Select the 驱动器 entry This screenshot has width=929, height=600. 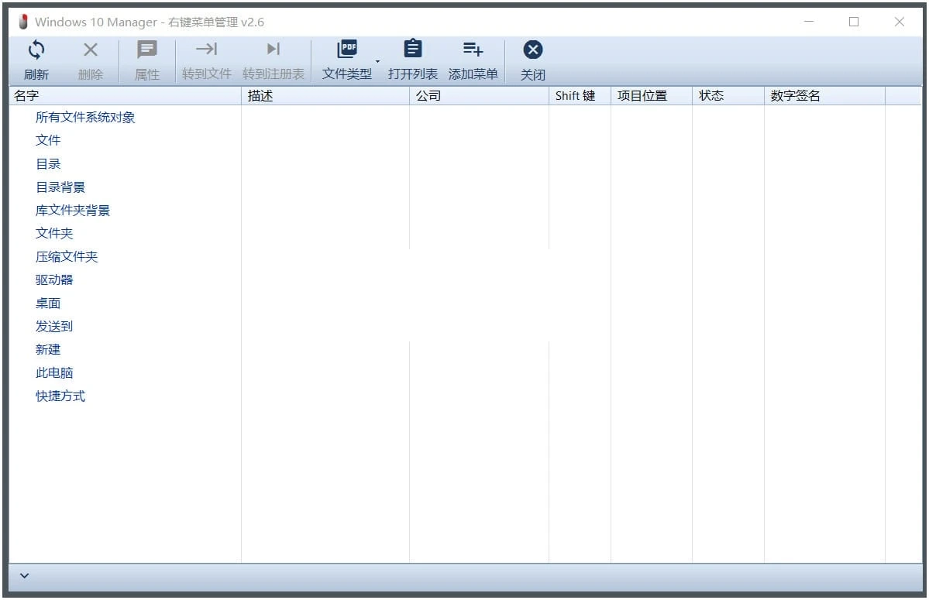[53, 279]
